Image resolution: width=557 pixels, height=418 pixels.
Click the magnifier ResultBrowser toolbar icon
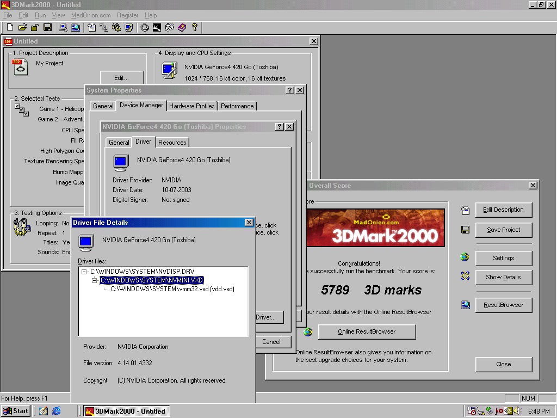click(76, 27)
